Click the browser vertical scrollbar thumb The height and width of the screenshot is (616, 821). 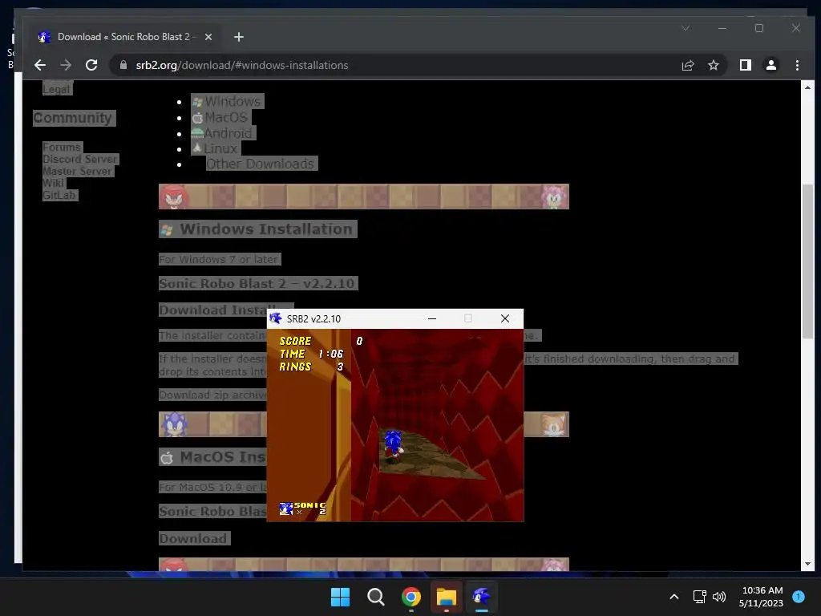pyautogui.click(x=807, y=262)
